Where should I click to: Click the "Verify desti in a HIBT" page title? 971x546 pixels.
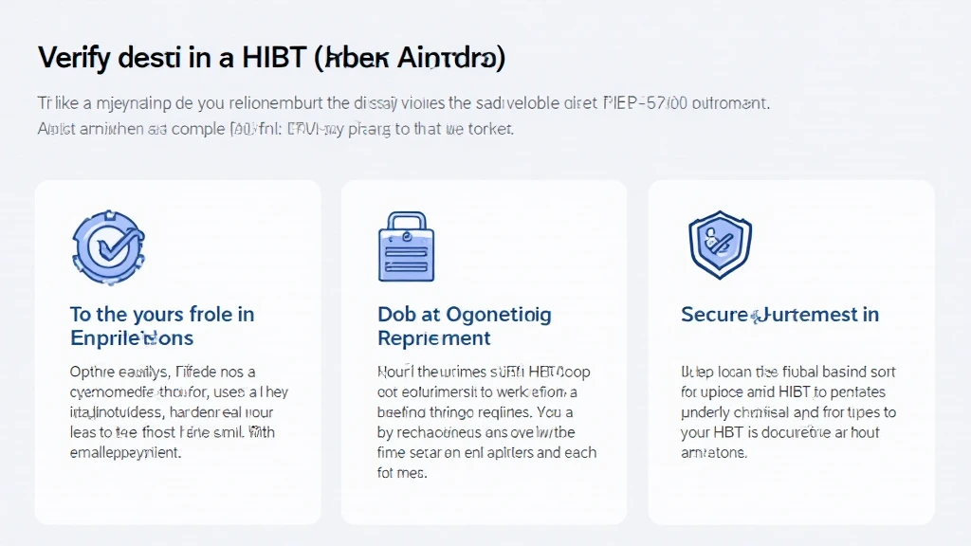(173, 58)
